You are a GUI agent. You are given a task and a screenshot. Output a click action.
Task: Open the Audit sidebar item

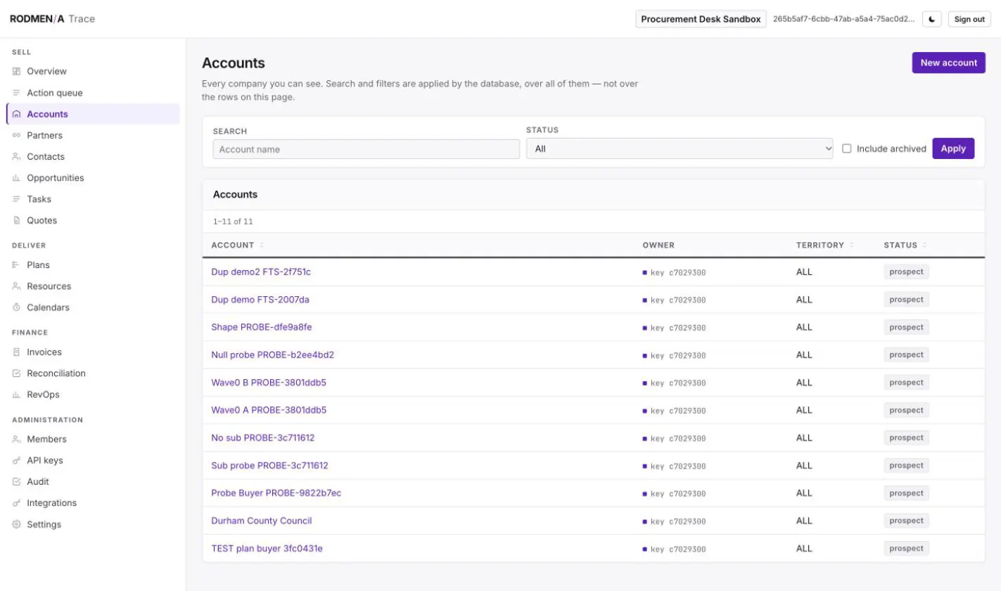click(93, 481)
